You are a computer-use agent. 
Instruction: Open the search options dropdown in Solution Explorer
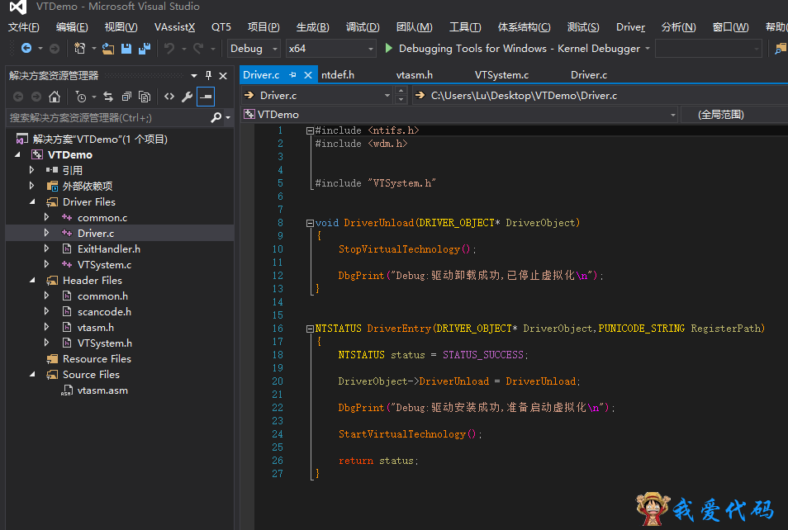tap(228, 117)
